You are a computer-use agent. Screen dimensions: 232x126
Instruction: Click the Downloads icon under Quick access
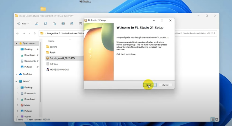pos(22,55)
